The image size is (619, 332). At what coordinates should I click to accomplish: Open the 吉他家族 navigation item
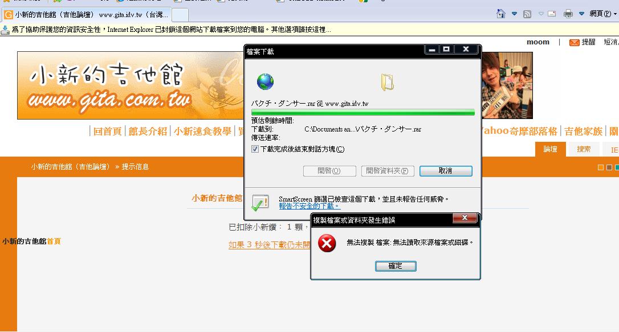click(x=584, y=132)
